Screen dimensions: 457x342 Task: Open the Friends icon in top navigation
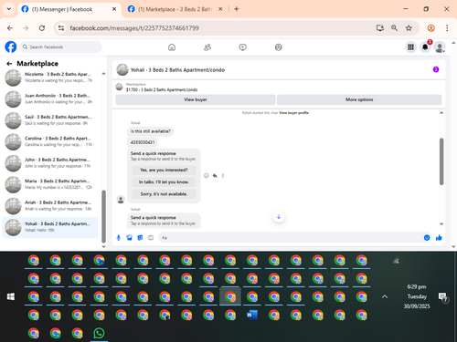point(207,47)
